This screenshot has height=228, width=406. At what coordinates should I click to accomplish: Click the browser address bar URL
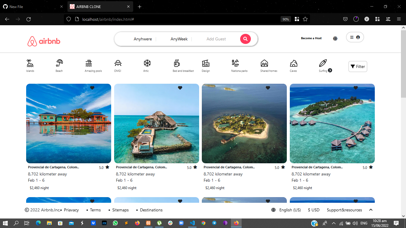click(108, 19)
